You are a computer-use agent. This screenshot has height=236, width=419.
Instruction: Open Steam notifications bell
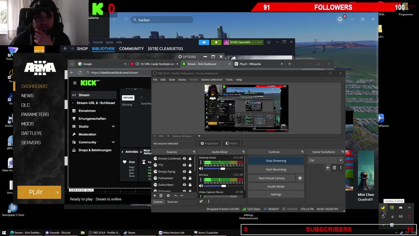pos(216,42)
